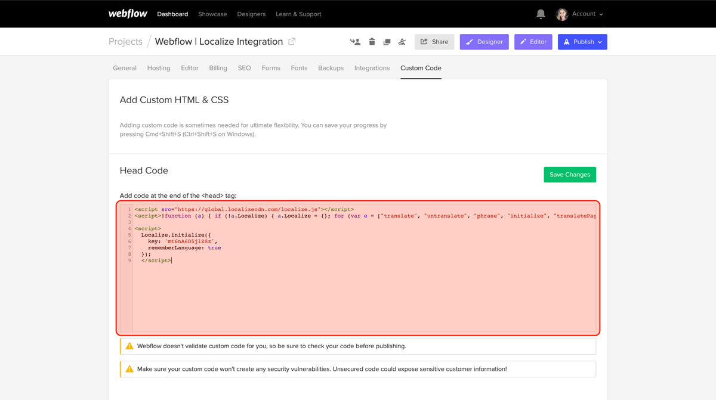Delete project using trash icon
This screenshot has height=400, width=716.
(x=372, y=42)
